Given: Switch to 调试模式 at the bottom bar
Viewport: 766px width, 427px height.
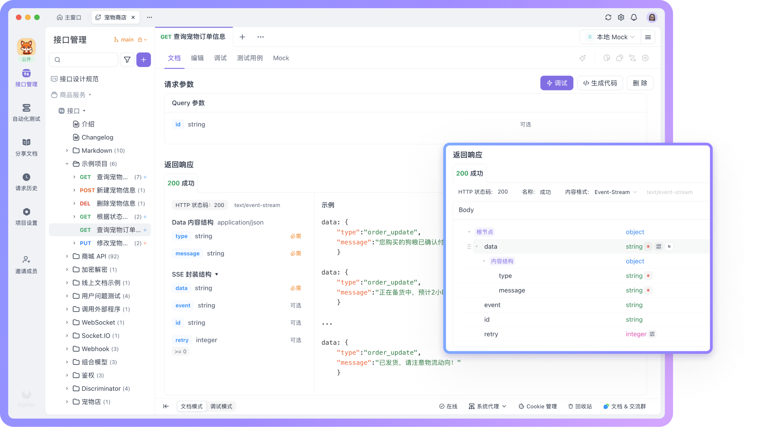Looking at the screenshot, I should [x=221, y=406].
